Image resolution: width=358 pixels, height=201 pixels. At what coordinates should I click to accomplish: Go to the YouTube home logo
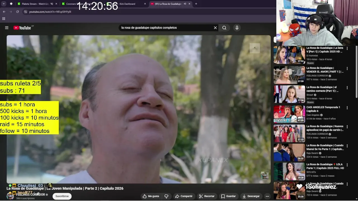point(22,28)
